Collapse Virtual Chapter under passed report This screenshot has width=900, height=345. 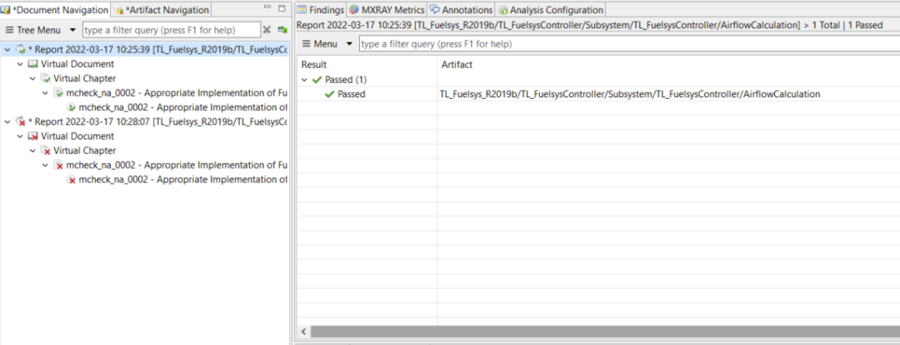pyautogui.click(x=32, y=78)
